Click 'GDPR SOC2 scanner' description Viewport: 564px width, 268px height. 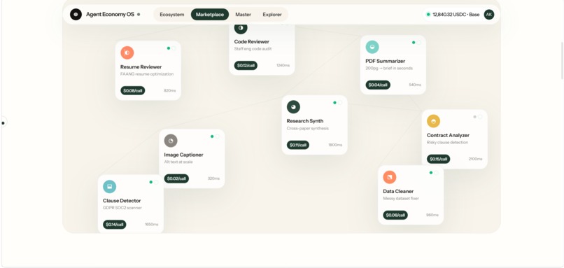tap(122, 208)
